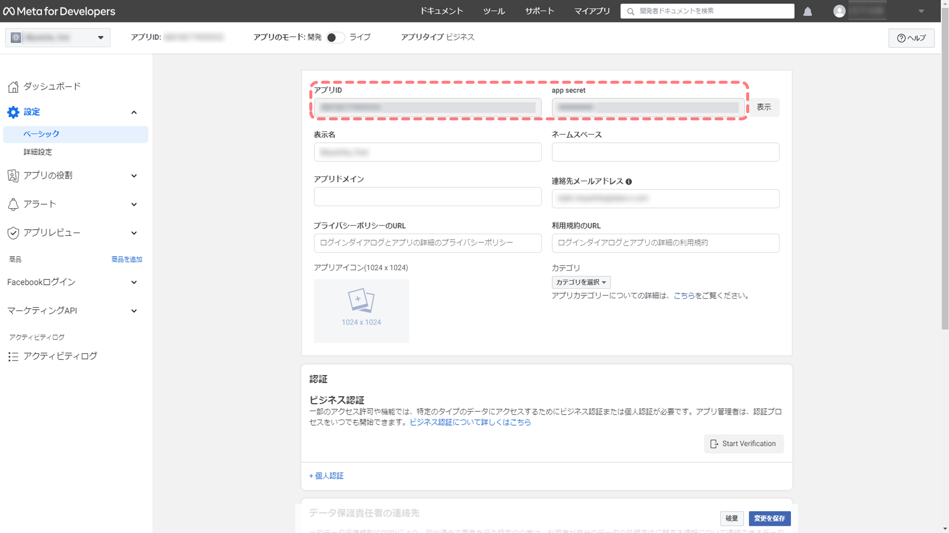Open the ビジネス認証について詳しくはこちら link
This screenshot has width=949, height=533.
point(470,422)
